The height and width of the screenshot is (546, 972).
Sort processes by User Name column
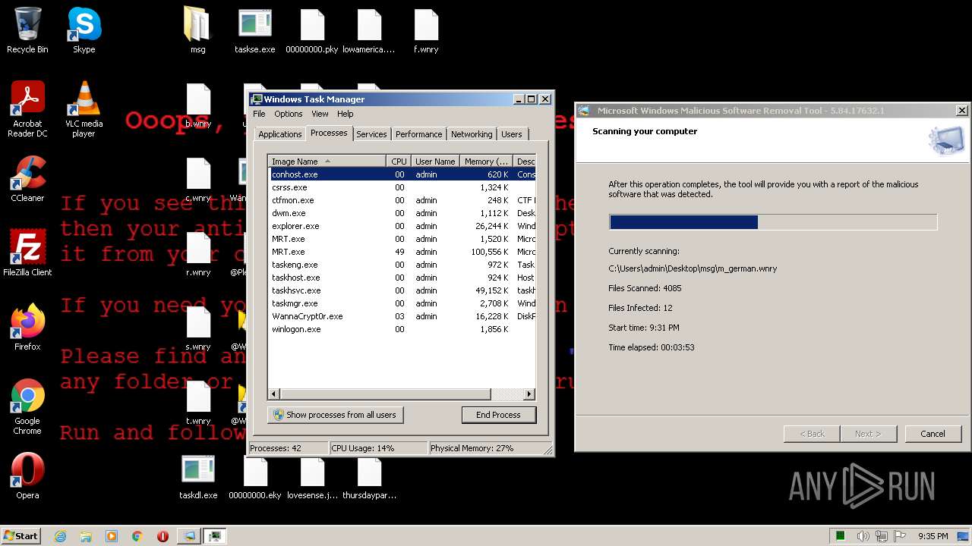[435, 162]
